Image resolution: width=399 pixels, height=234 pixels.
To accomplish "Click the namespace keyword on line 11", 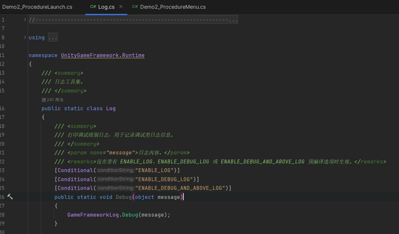I will point(43,55).
